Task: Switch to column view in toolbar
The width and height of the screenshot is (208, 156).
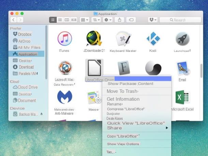Action: [x=67, y=20]
